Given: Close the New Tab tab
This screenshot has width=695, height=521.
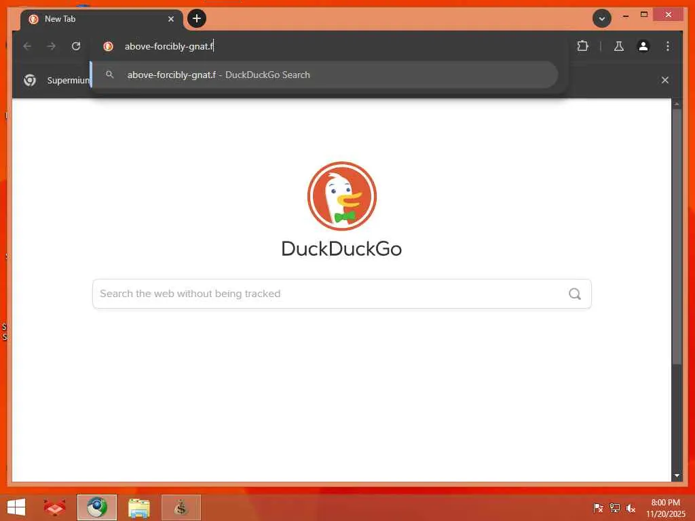Looking at the screenshot, I should (x=171, y=19).
